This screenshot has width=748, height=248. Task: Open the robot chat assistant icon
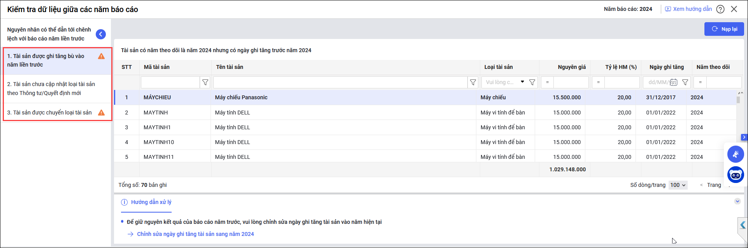[736, 175]
